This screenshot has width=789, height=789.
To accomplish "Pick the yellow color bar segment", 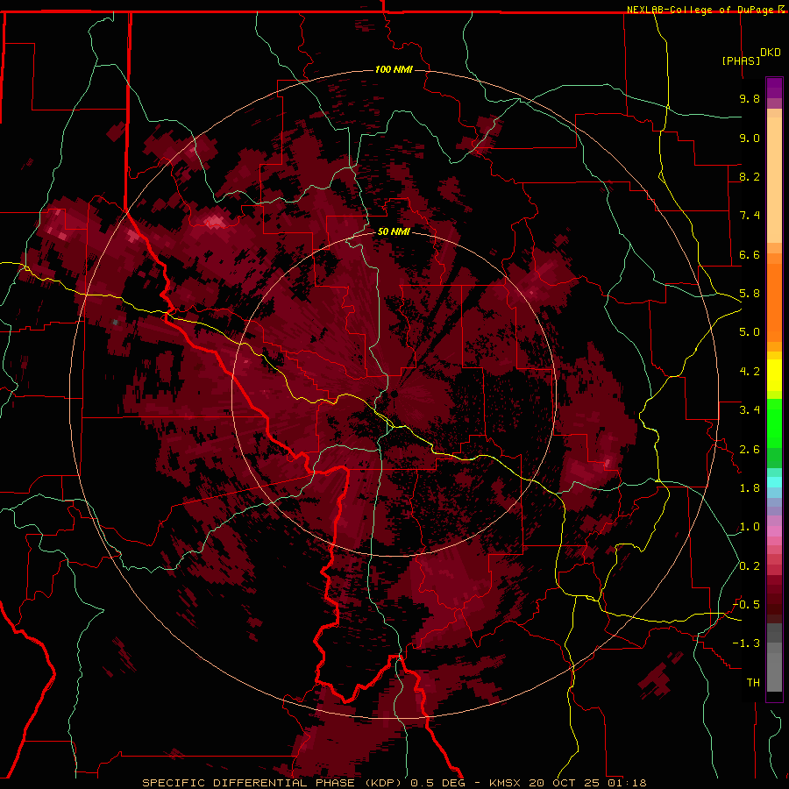I will [774, 375].
